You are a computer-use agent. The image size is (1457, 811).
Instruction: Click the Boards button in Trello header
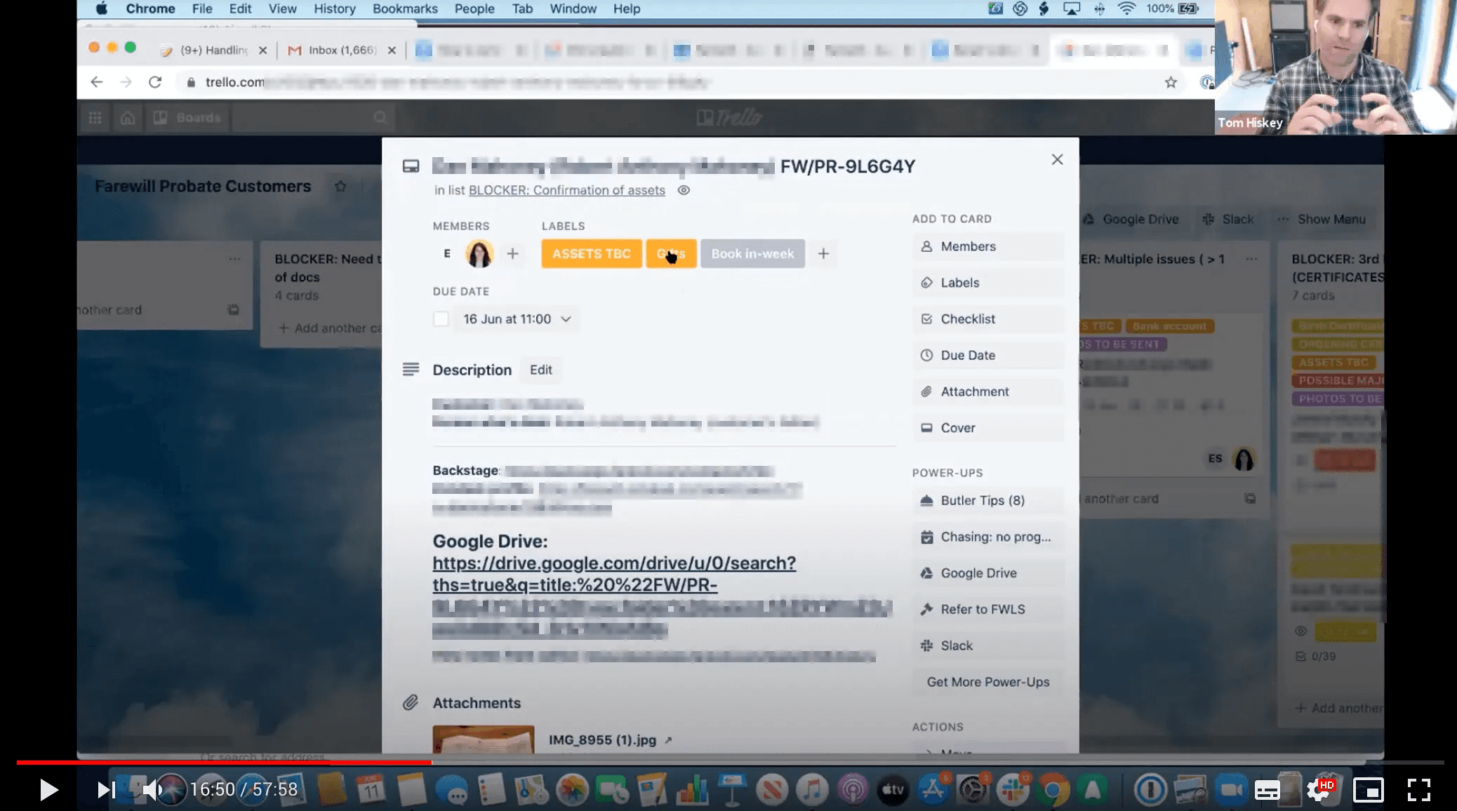coord(187,117)
